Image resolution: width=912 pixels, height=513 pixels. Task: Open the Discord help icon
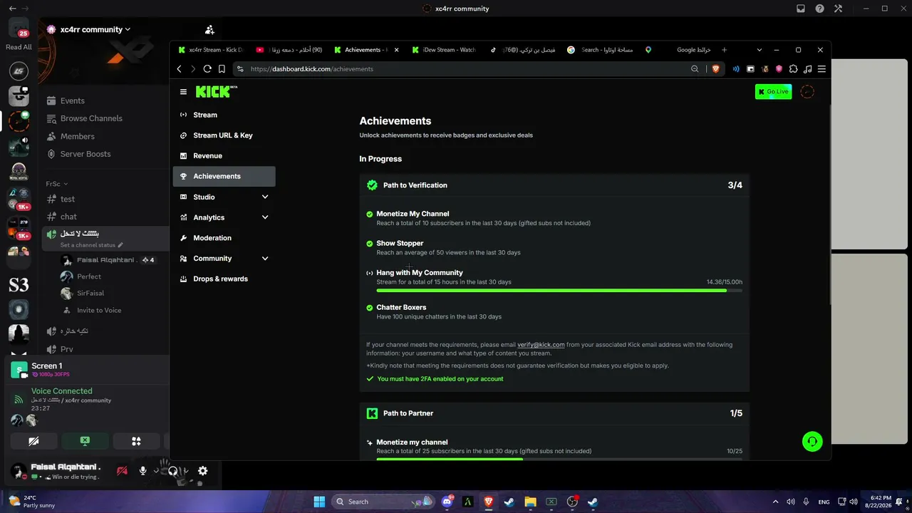coord(819,9)
